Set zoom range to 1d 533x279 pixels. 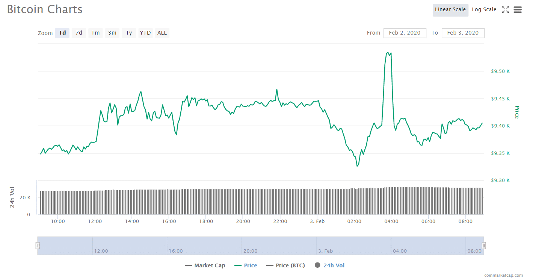62,33
